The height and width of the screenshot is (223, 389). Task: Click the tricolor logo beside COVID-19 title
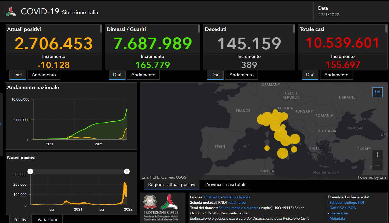11,12
